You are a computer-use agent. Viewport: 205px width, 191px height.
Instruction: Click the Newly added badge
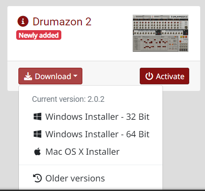click(x=39, y=35)
